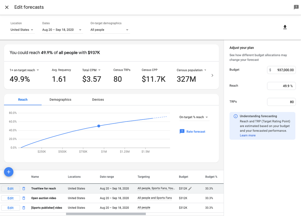Delete the TrueView for reach row

click(24, 189)
